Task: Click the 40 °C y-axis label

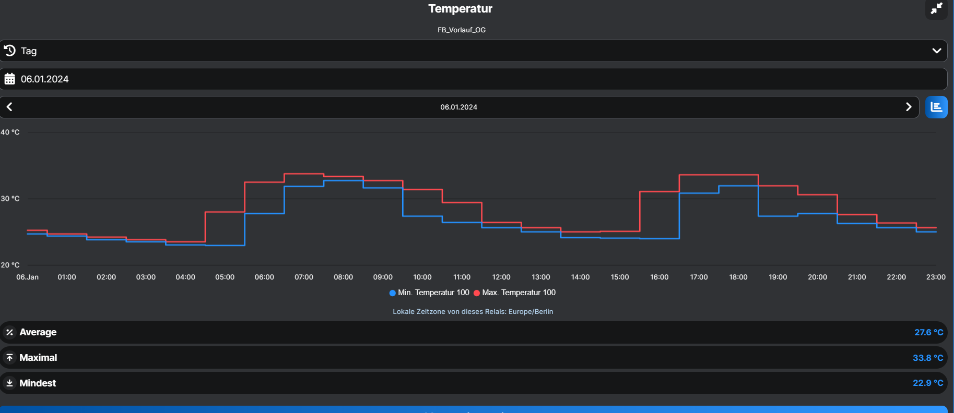Action: coord(10,132)
